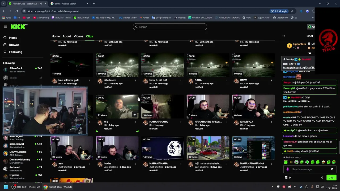Expand more bookmarks chevron
The height and width of the screenshot is (191, 340).
(x=312, y=18)
